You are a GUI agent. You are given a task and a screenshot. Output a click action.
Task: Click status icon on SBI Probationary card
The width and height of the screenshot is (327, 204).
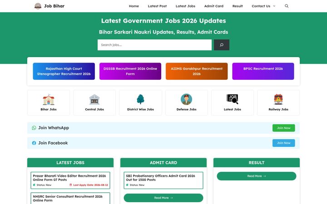pos(127,185)
